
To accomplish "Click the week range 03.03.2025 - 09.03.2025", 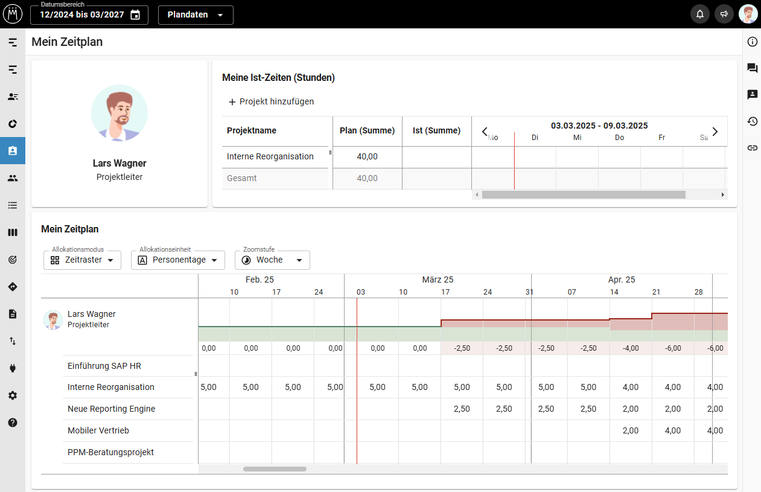I will point(599,126).
